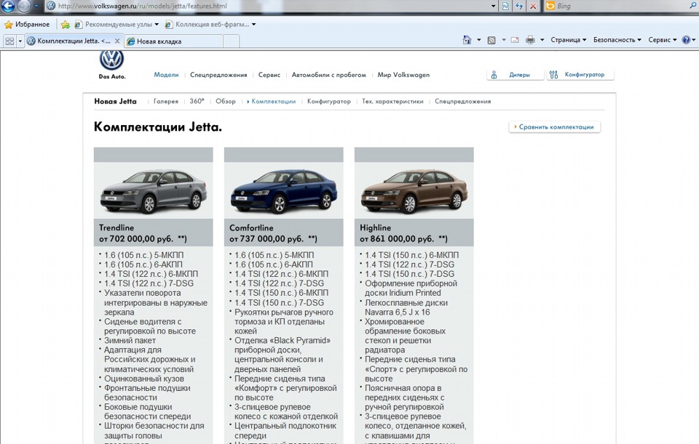Open the Дилеры button
699x444 pixels.
coord(515,75)
